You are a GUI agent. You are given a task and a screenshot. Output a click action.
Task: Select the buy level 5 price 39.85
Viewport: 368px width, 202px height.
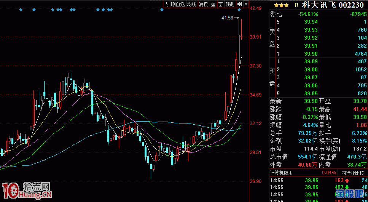(311, 94)
